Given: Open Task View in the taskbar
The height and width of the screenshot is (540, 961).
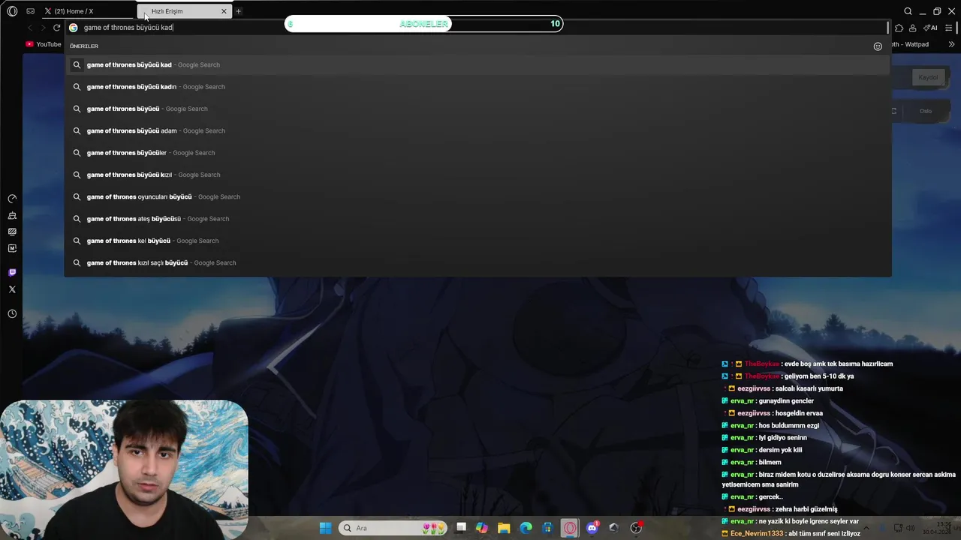Looking at the screenshot, I should 461,528.
